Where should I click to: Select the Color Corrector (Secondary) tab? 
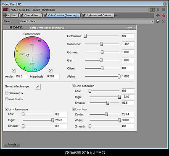pos(61,15)
